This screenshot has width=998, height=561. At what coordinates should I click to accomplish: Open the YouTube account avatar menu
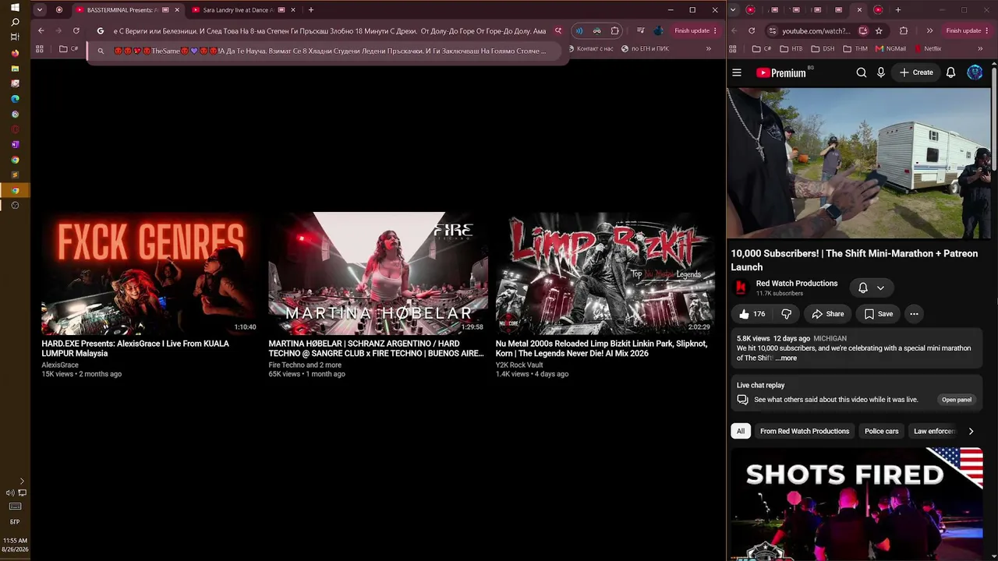tap(975, 72)
